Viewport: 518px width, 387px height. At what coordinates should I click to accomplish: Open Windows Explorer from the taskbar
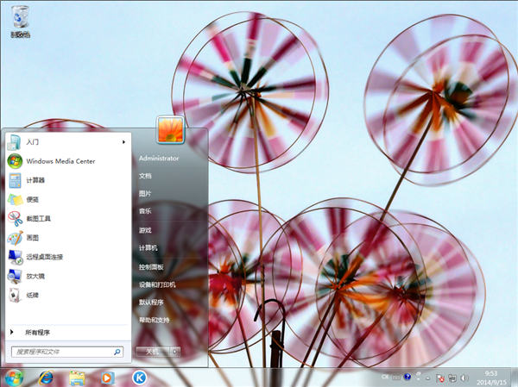pos(77,378)
